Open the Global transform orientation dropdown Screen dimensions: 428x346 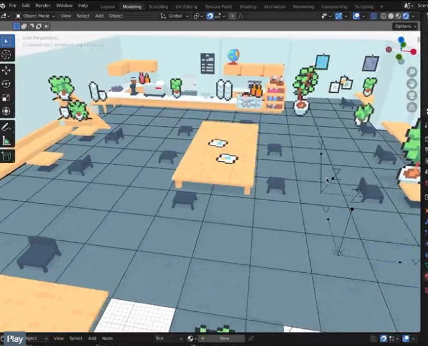(x=174, y=16)
